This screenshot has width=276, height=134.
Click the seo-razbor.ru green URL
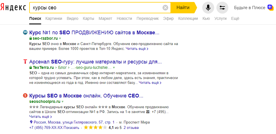45,38
